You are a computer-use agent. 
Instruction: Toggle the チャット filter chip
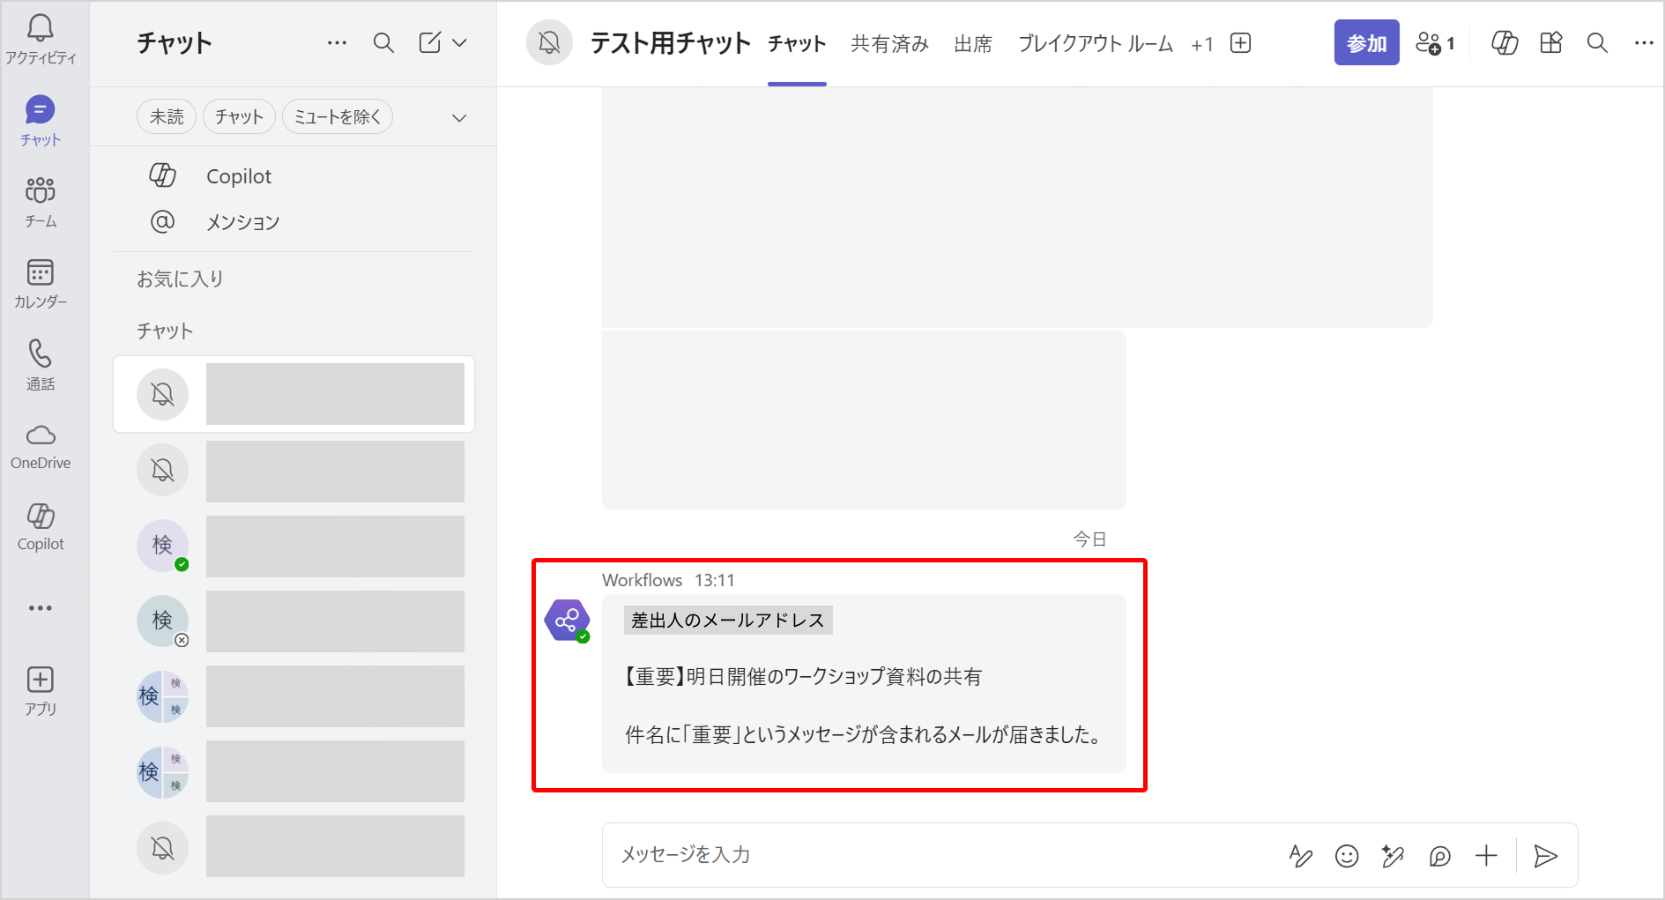point(239,117)
